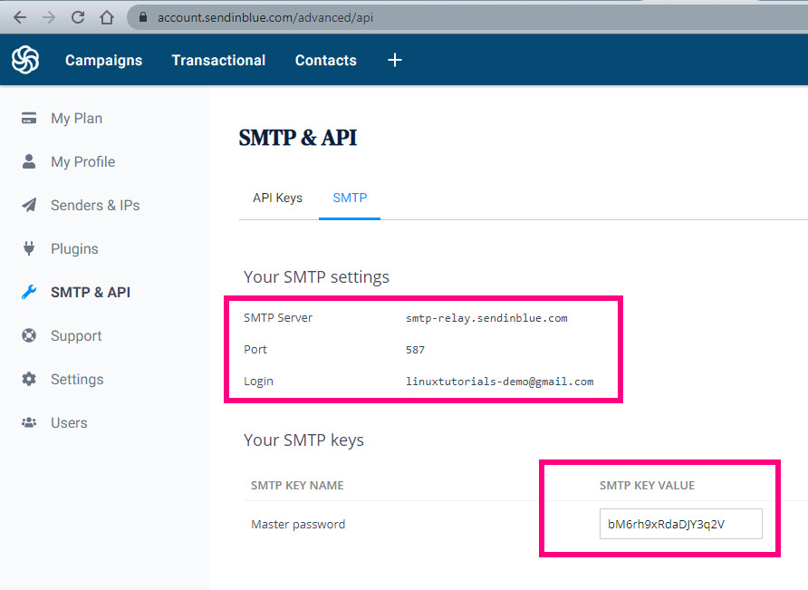
Task: Click the lifebuoy icon for Support
Action: (x=29, y=335)
